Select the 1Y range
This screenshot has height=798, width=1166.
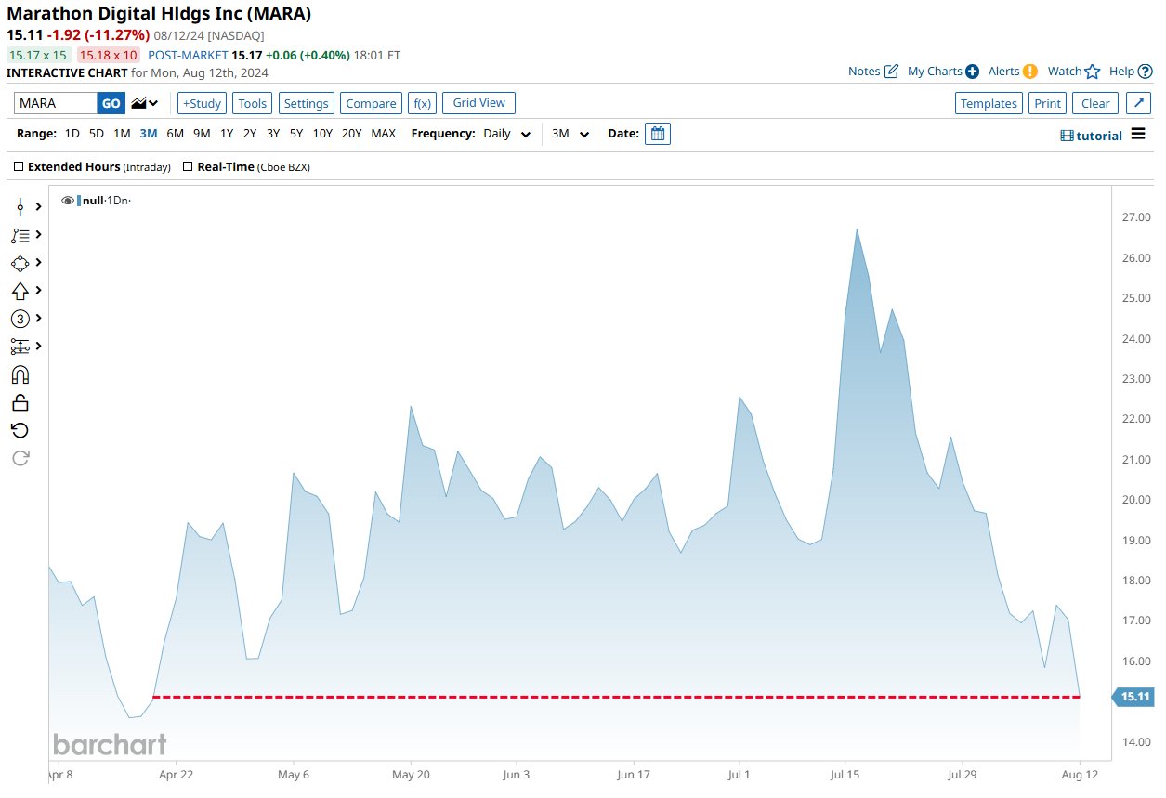coord(227,134)
